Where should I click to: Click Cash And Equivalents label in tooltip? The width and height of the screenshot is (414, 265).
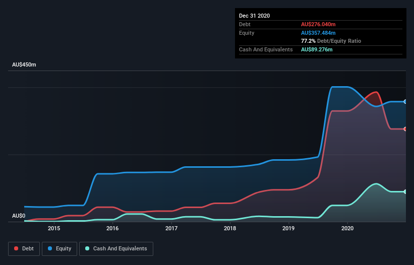tap(266, 49)
